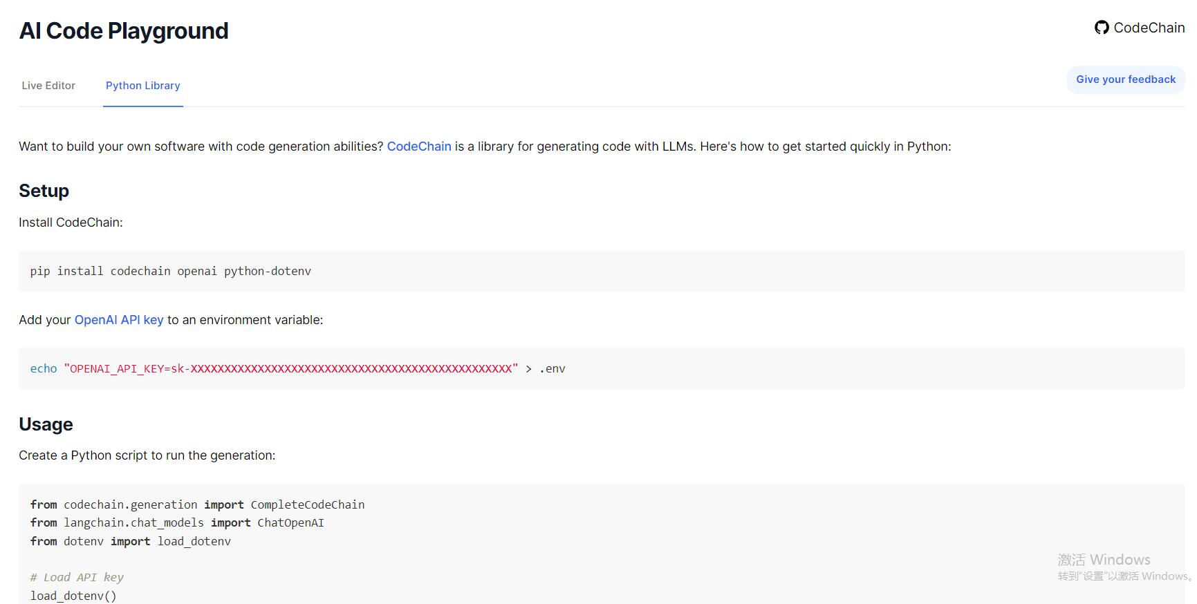Select the Python Library tab
Screen dimensions: 1197x604
tap(142, 86)
